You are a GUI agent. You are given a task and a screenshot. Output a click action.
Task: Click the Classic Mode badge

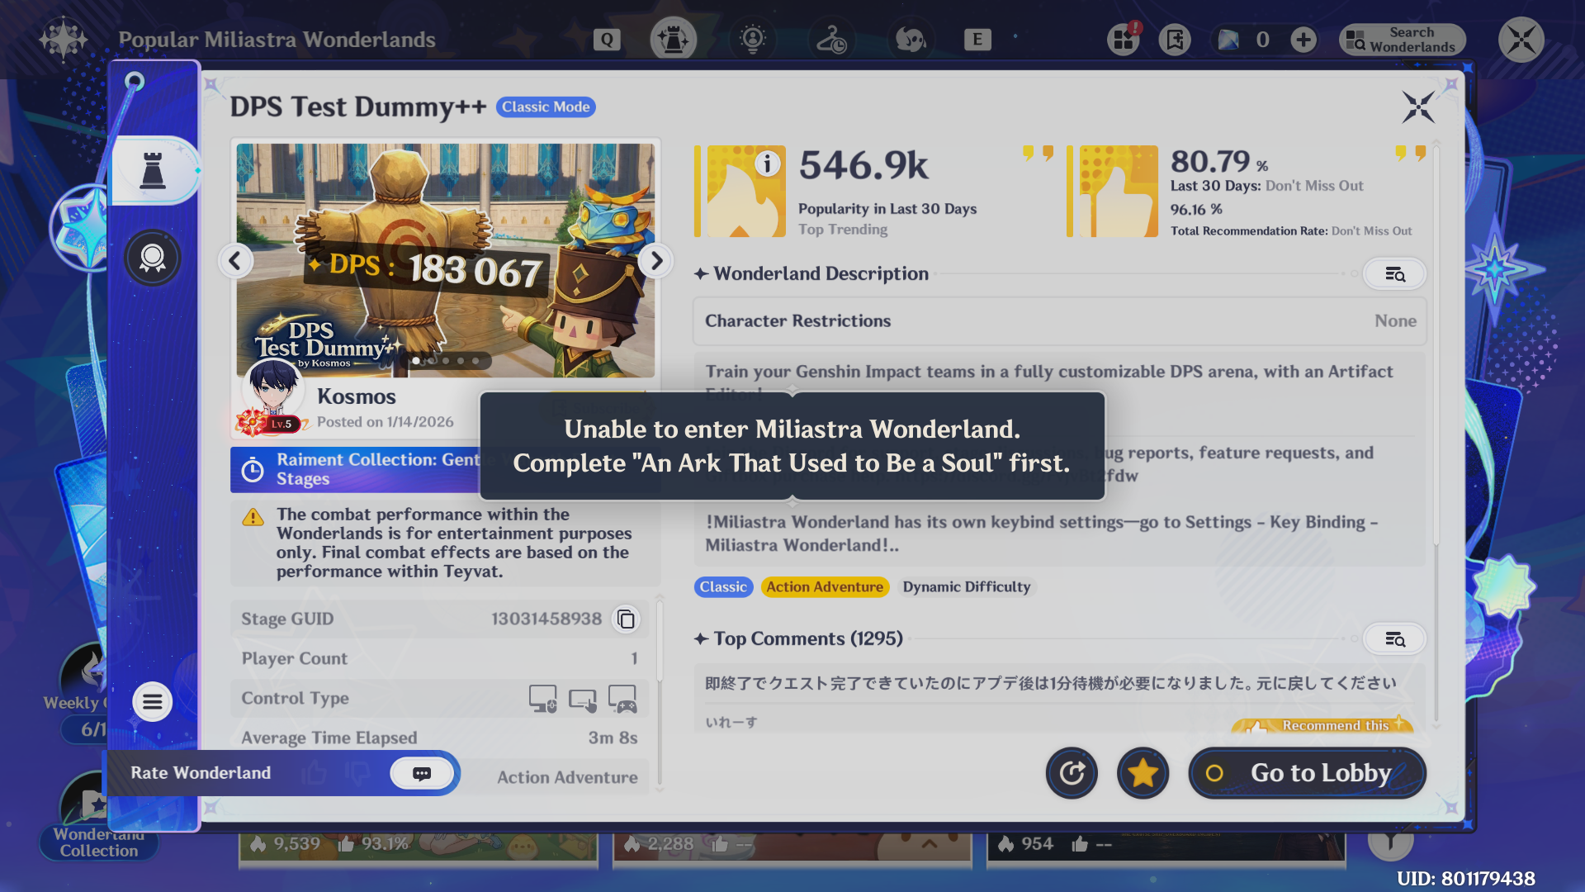tap(546, 107)
